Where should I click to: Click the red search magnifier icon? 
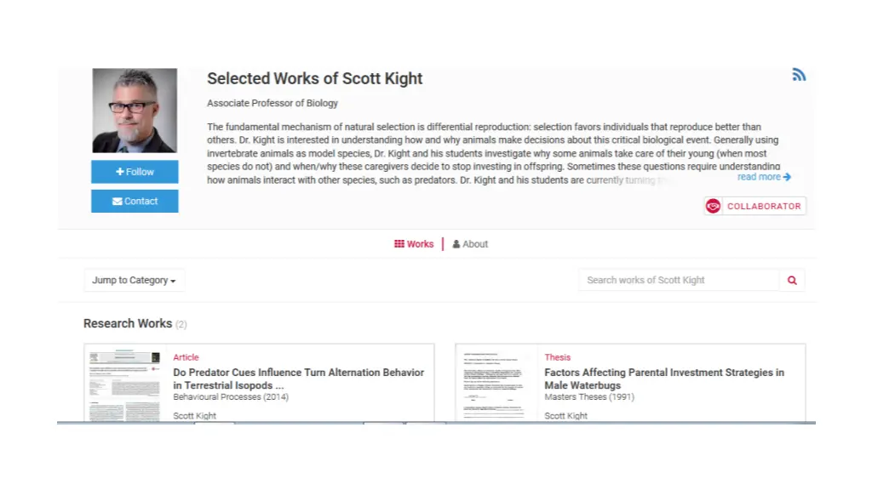pyautogui.click(x=793, y=281)
